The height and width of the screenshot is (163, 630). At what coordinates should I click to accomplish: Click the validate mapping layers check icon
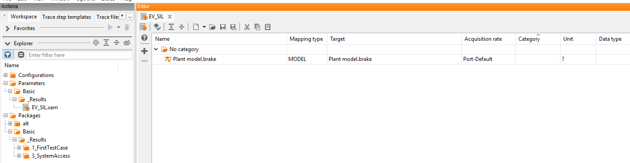tap(157, 27)
